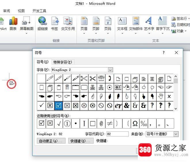Insert 签名行 signature line
Viewport: 190px width, 165px height.
tap(180, 19)
